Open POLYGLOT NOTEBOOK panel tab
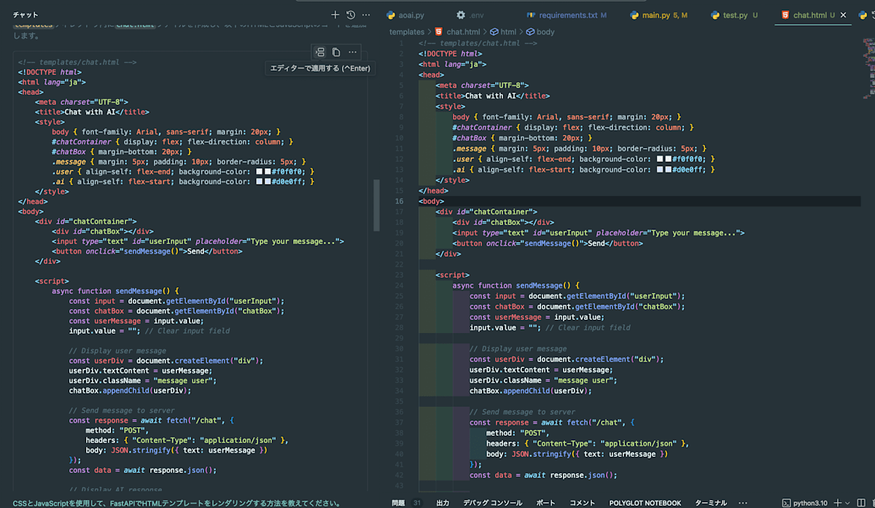 pos(645,503)
